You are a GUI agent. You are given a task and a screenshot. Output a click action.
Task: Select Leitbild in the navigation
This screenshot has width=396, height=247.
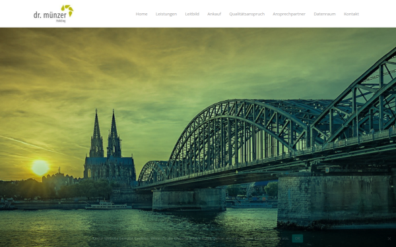[192, 14]
